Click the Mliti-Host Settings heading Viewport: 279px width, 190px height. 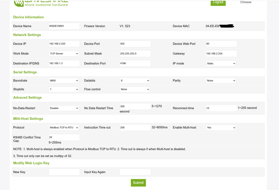pyautogui.click(x=28, y=118)
